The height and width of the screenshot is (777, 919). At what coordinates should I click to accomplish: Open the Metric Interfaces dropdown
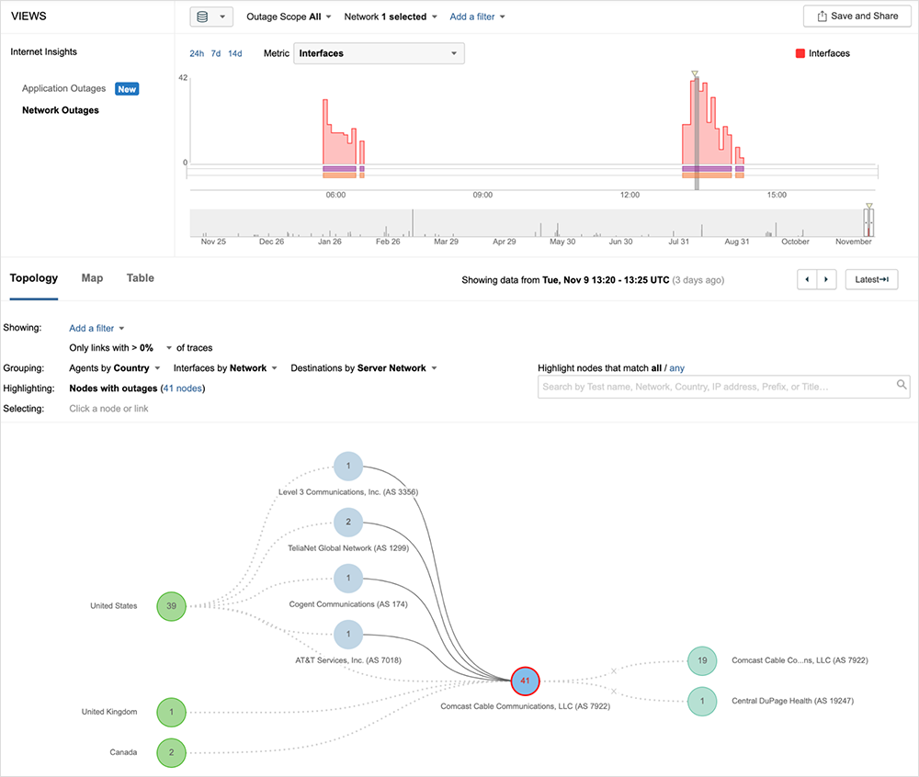(x=379, y=53)
